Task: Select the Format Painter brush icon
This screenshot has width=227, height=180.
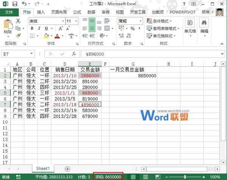Action: 19,35
